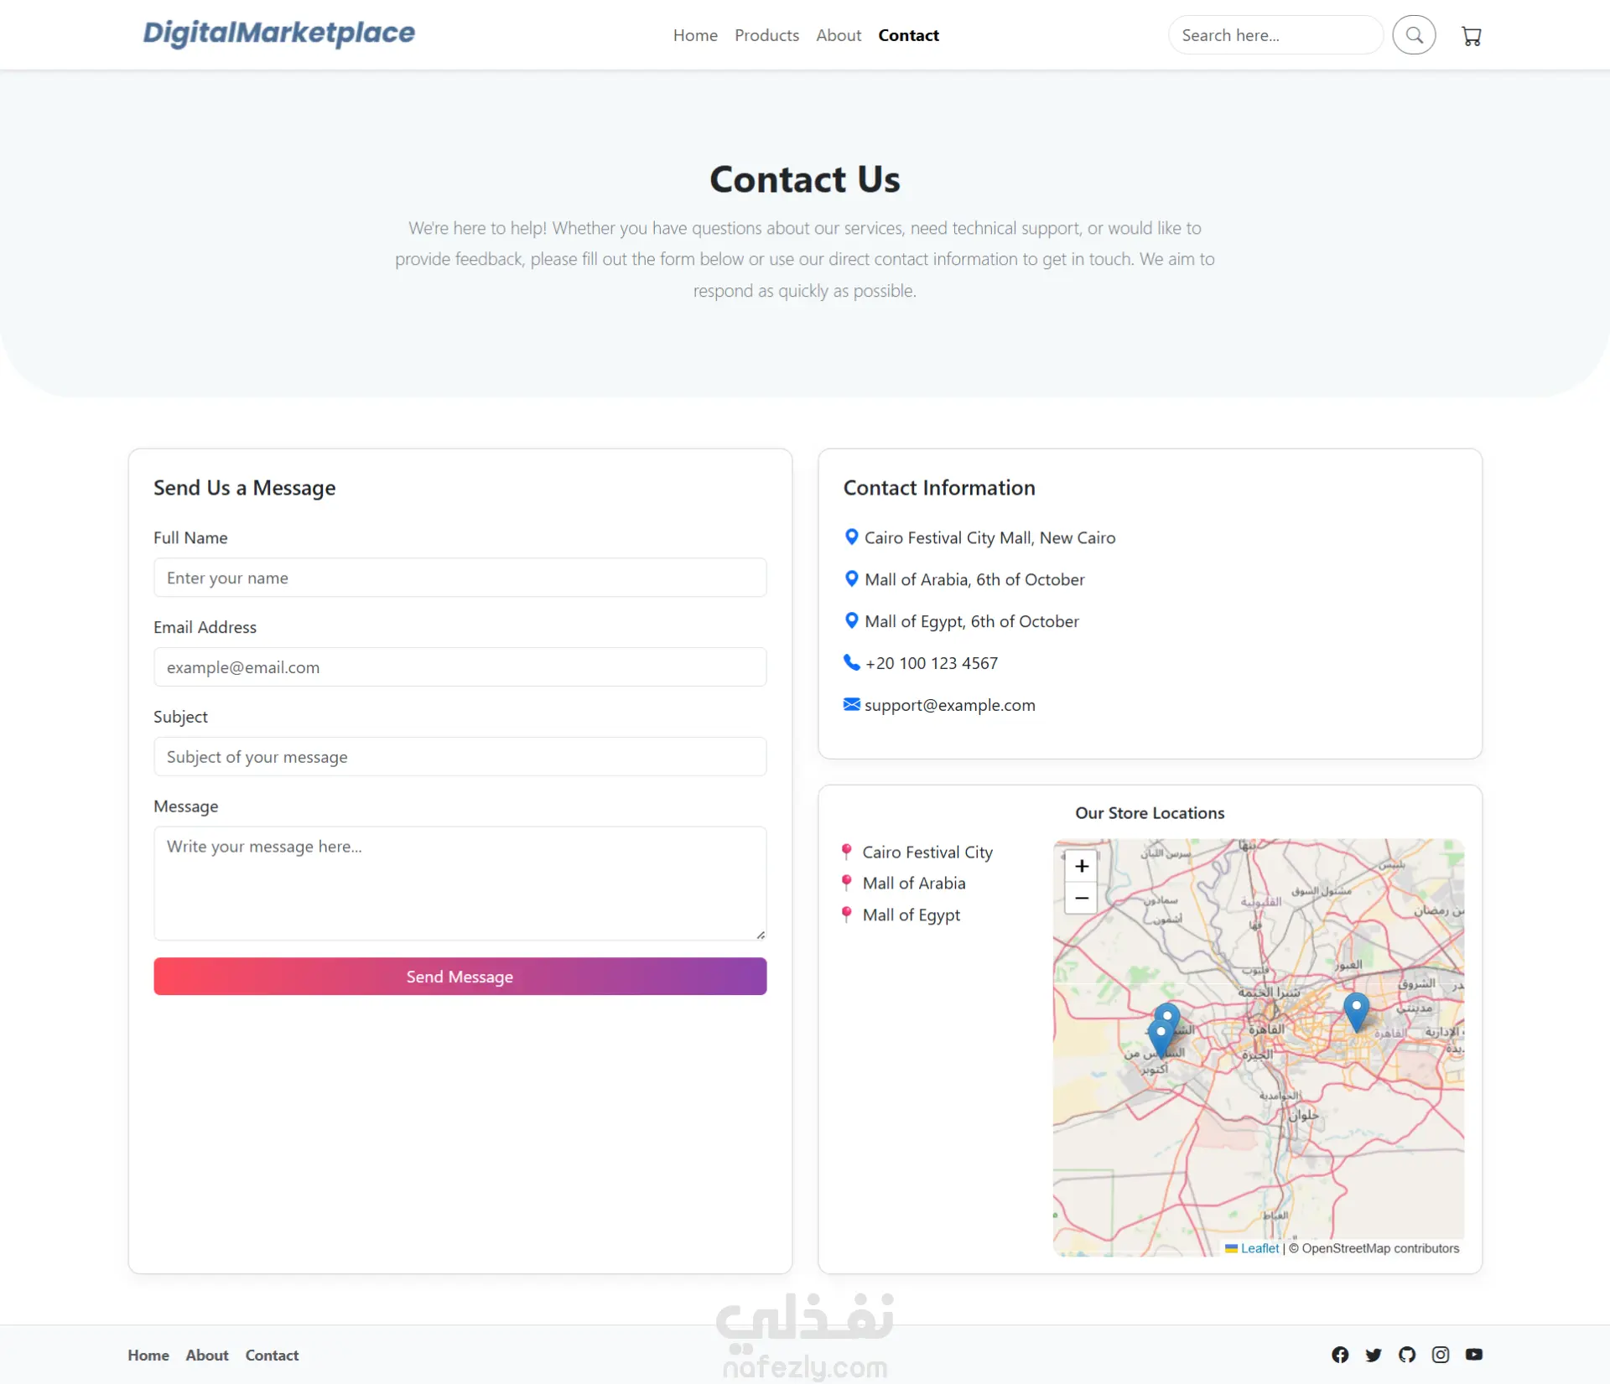Select Mall of Arabia in store list
The image size is (1610, 1384).
[x=913, y=883]
